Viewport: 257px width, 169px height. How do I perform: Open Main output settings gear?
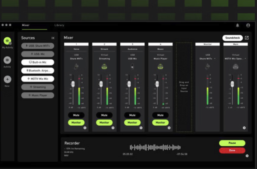point(244,128)
